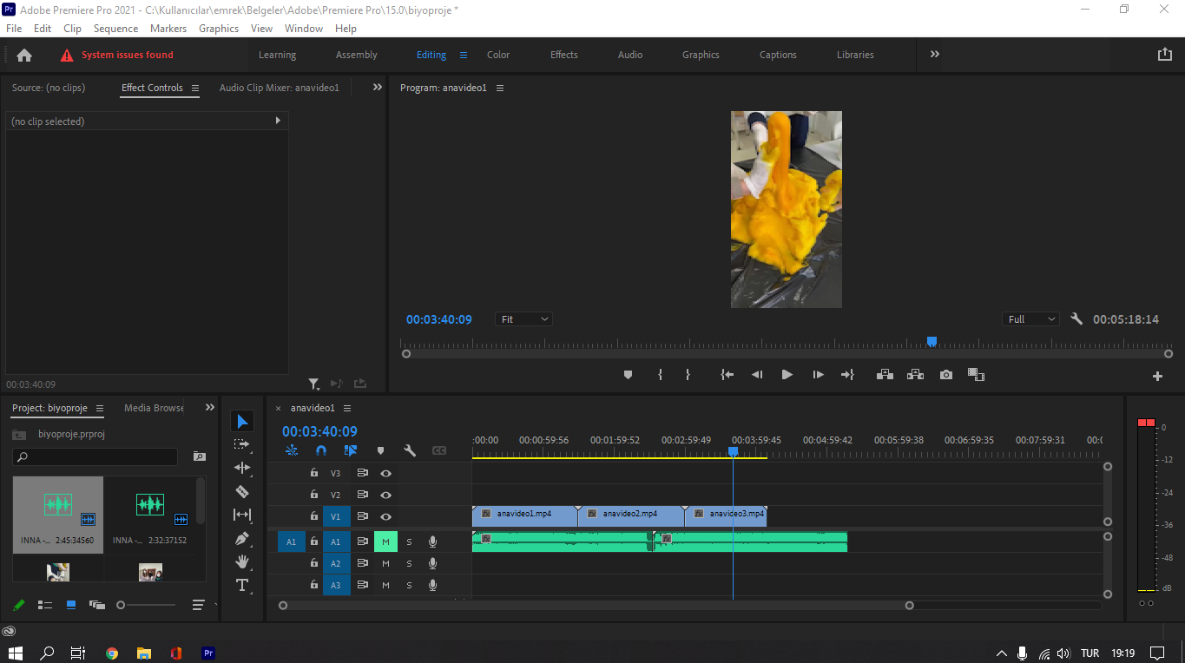The image size is (1185, 663).
Task: Switch Project panel to list view
Action: (x=45, y=605)
